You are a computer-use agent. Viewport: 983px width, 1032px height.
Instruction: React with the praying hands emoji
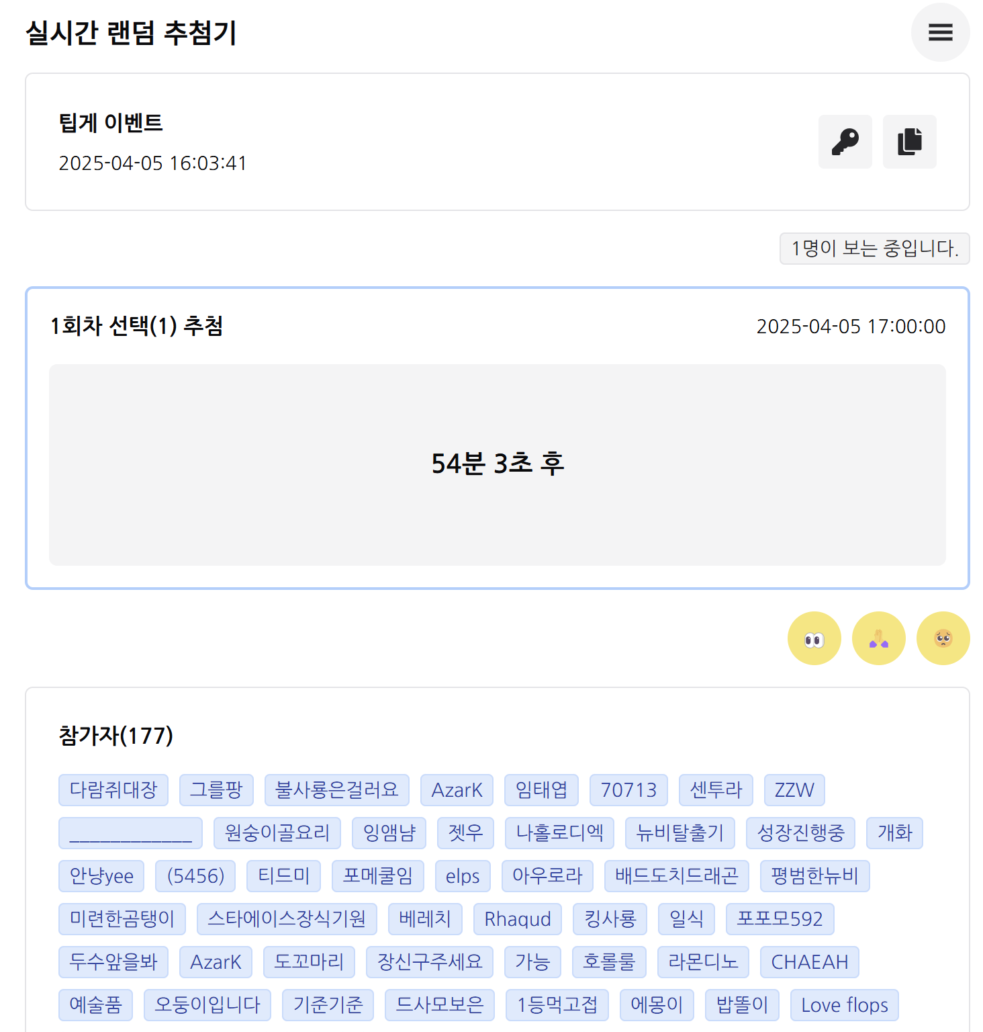878,638
